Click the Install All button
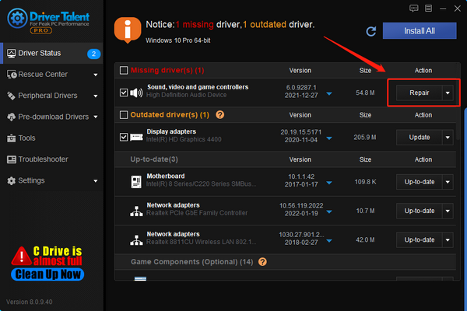This screenshot has width=467, height=311. [420, 30]
